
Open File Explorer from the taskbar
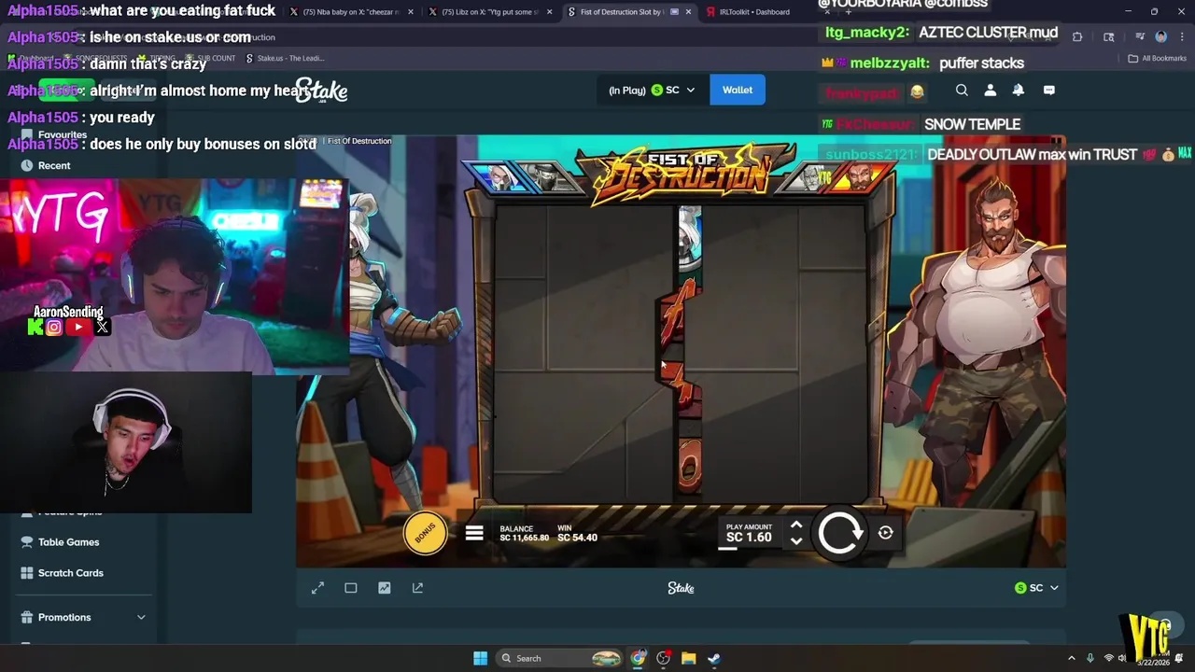[x=688, y=658]
